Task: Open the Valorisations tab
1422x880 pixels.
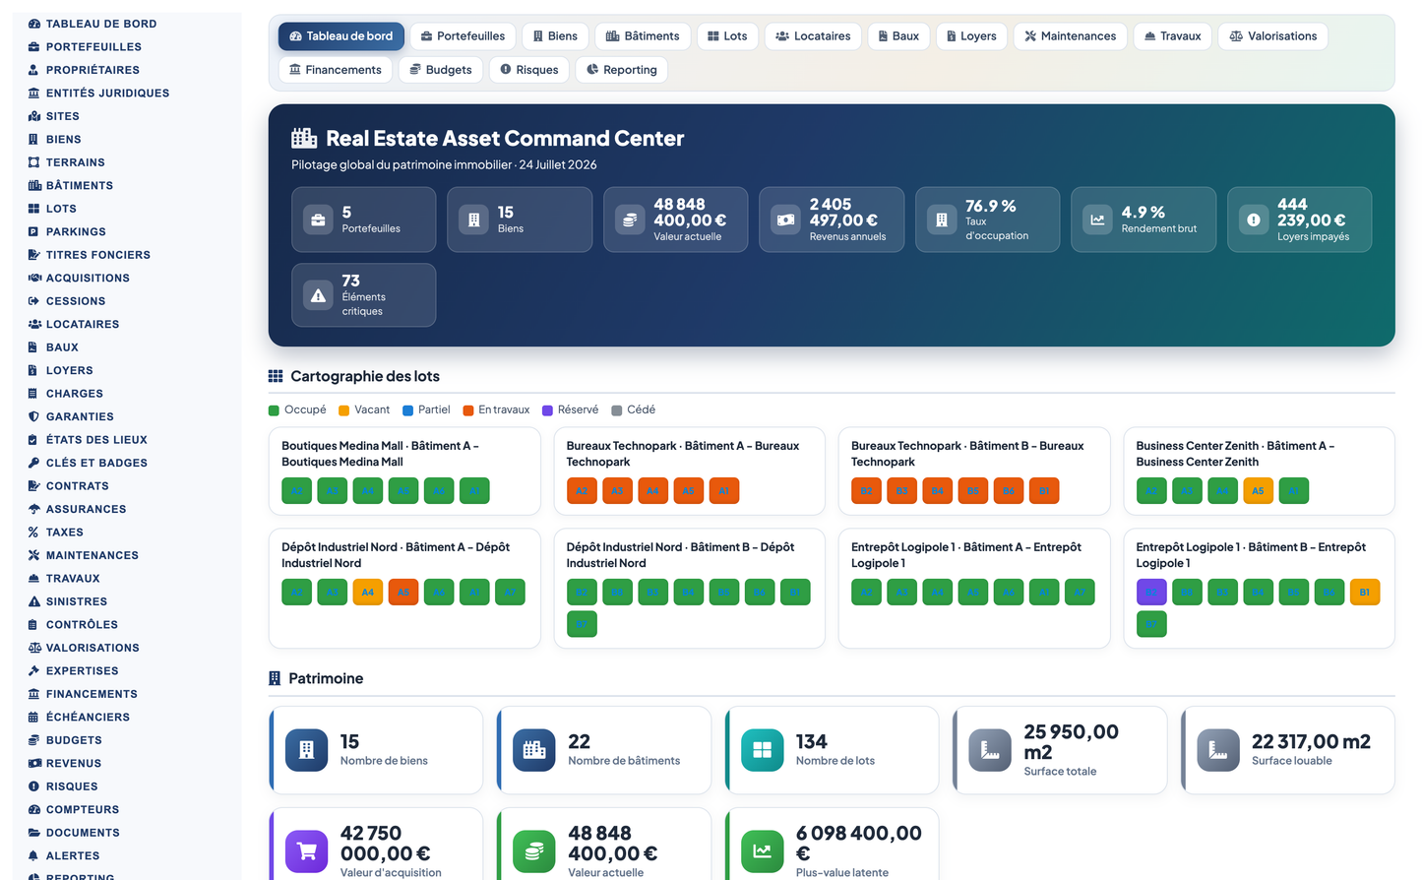Action: 1273,36
